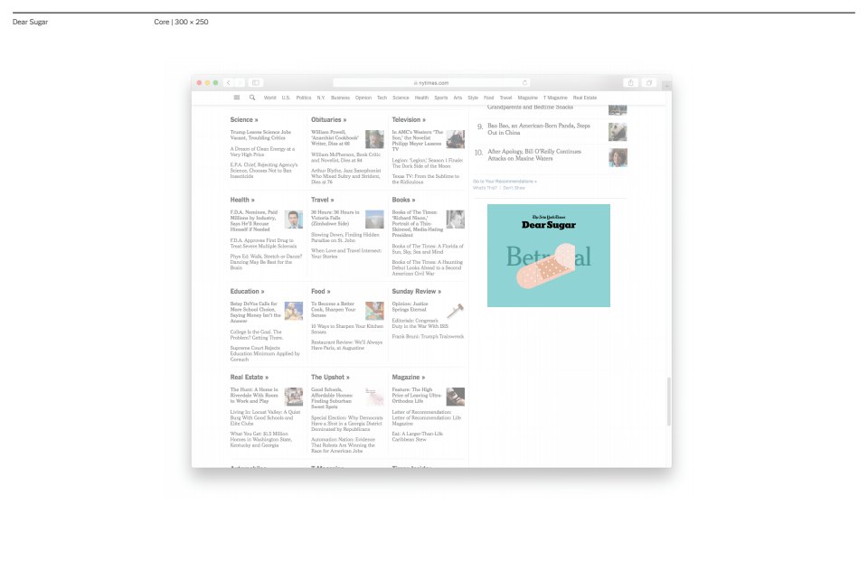Click the magnifying glass search icon
This screenshot has width=868, height=561.
(x=252, y=98)
